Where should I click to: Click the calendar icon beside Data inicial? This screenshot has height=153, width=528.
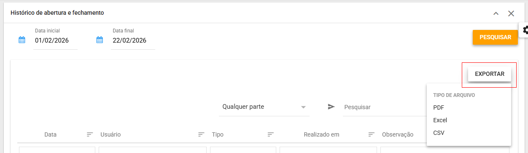[x=22, y=40]
